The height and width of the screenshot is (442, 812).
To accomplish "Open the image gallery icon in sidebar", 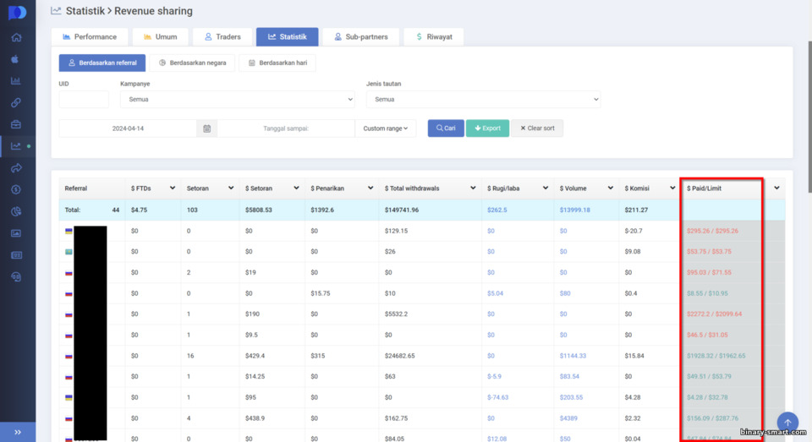I will [16, 233].
